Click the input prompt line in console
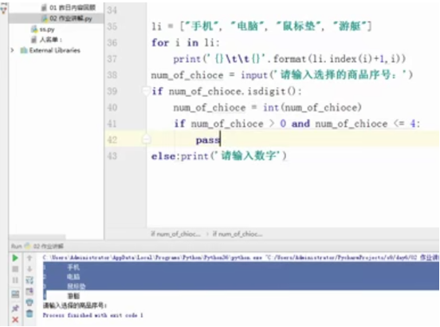This screenshot has width=440, height=327. (x=75, y=305)
